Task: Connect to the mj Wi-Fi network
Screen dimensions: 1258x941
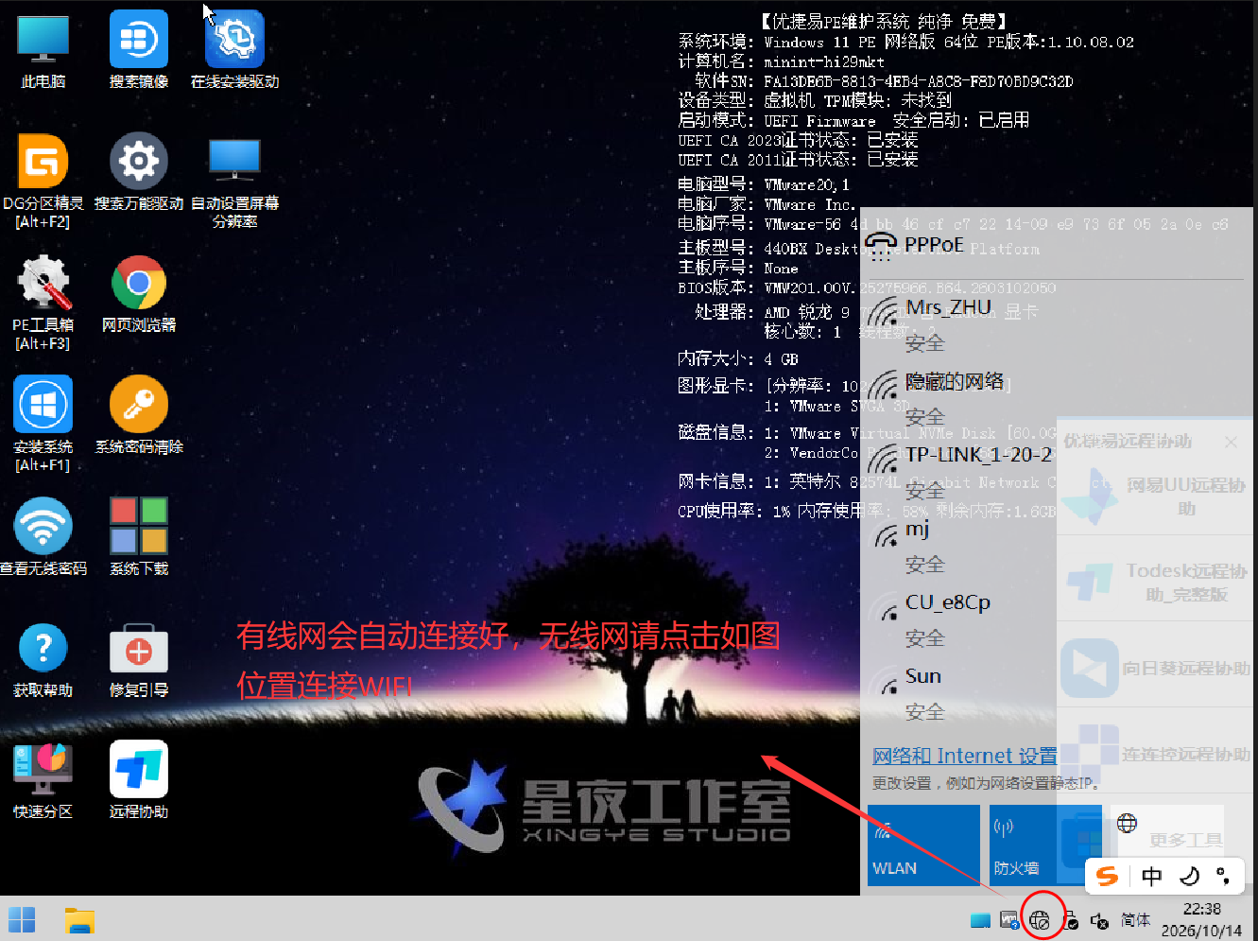Action: pyautogui.click(x=958, y=546)
